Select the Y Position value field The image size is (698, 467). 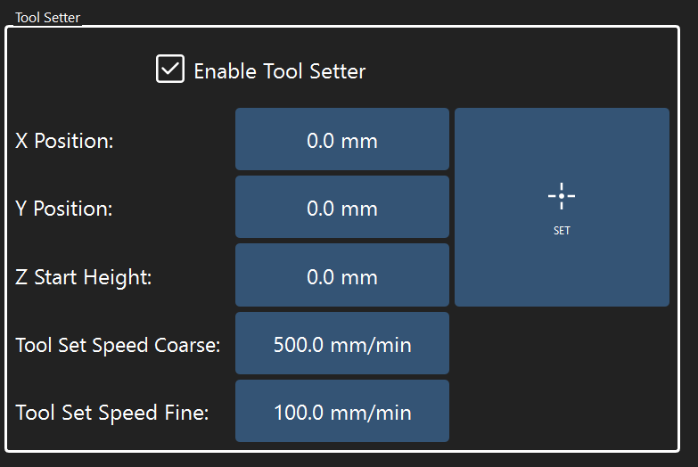click(x=342, y=208)
